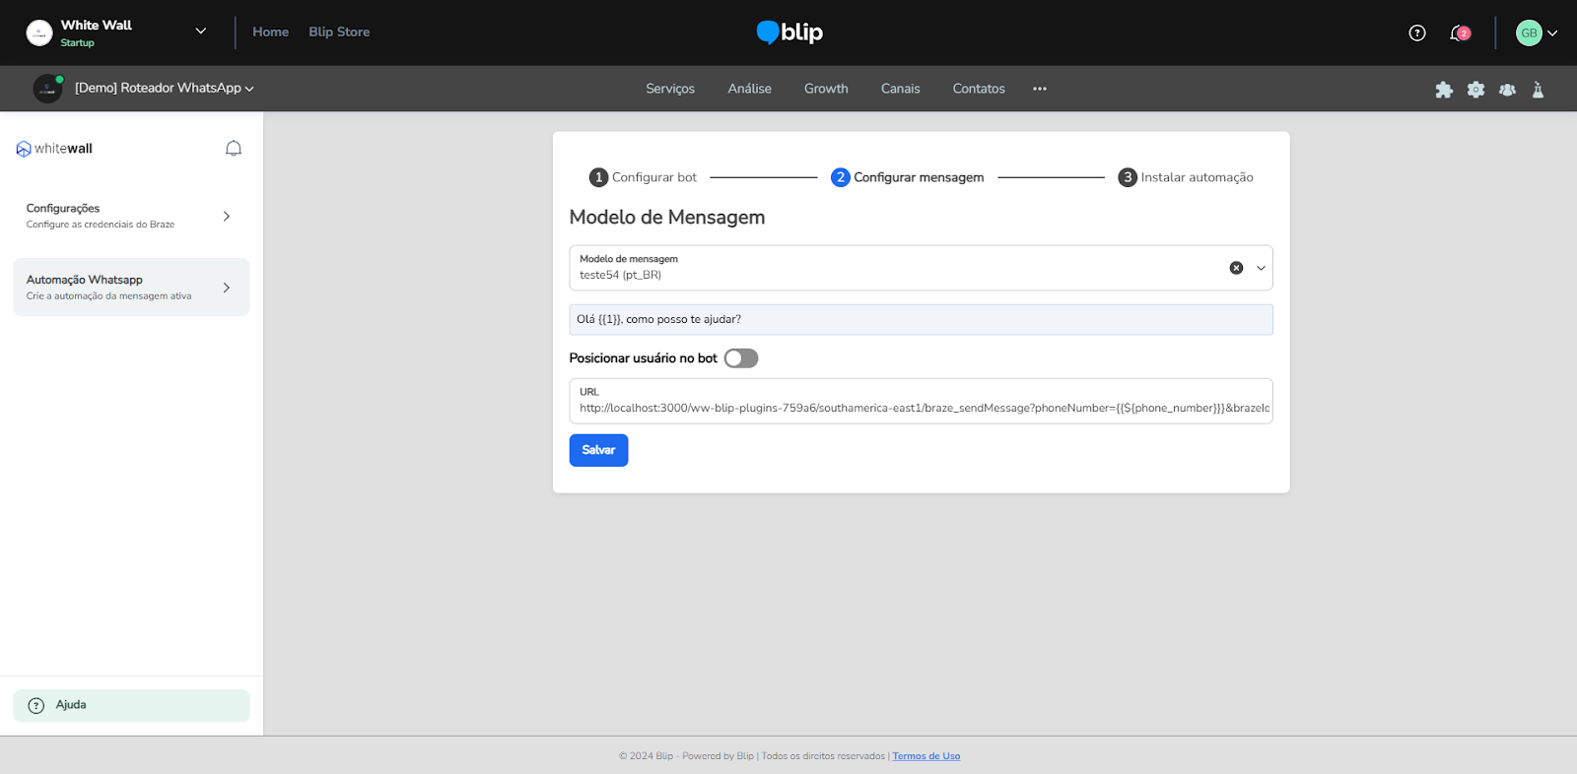Expand the Modelo de mensagem dropdown arrow
Image resolution: width=1577 pixels, height=774 pixels.
pos(1261,268)
